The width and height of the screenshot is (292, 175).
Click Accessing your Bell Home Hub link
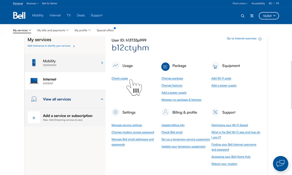231,157
